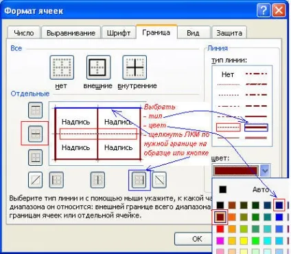Confirm with the OK button
291x254 pixels.
pos(194,239)
